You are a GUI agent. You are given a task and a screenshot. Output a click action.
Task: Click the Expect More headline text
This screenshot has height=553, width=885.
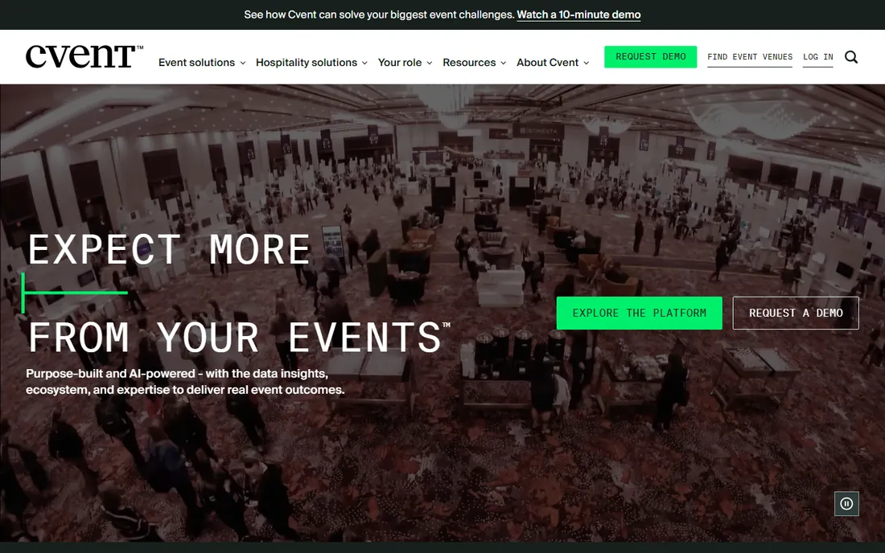pyautogui.click(x=169, y=249)
